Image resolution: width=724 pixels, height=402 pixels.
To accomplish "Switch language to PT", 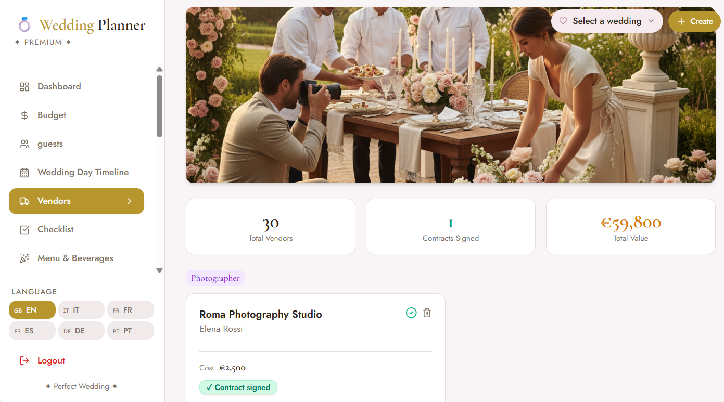I will pos(131,331).
